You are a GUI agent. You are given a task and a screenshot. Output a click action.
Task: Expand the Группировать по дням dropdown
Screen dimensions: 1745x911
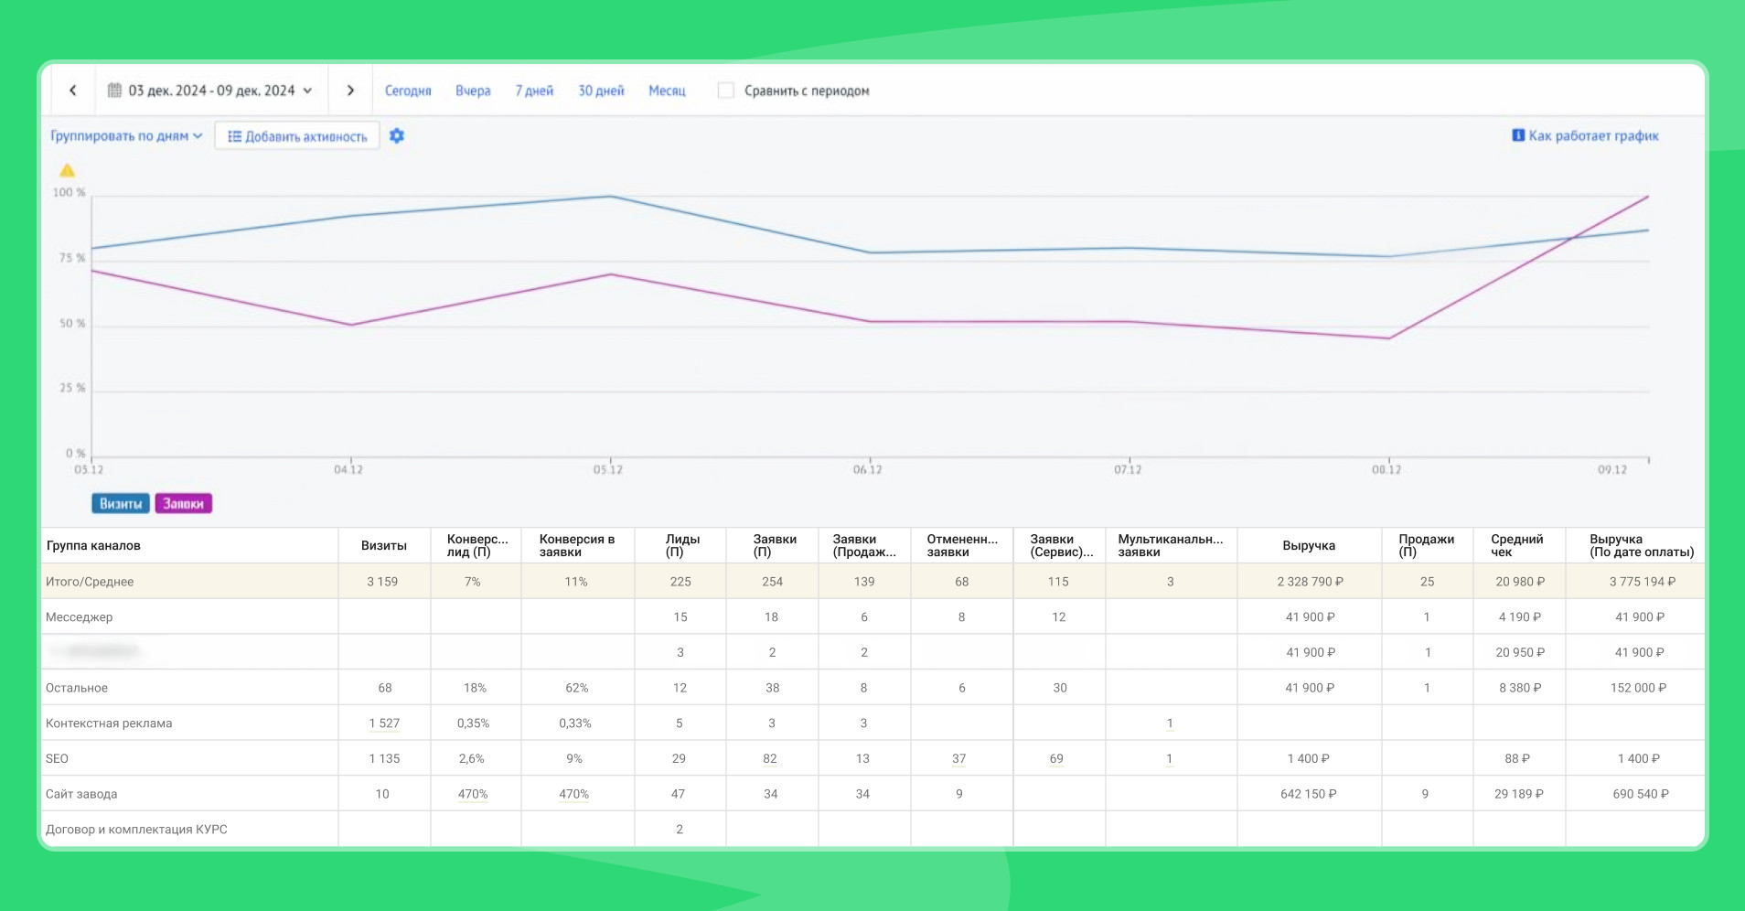[126, 136]
